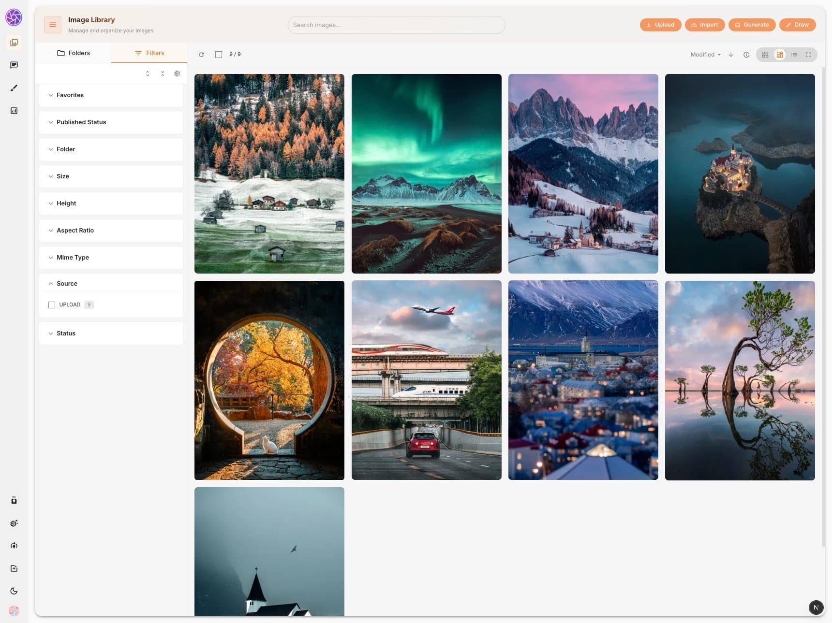Collapse all filter sections
The height and width of the screenshot is (623, 832).
pos(163,73)
